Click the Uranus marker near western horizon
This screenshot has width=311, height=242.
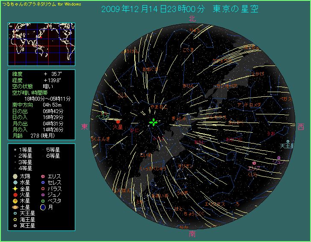287,141
